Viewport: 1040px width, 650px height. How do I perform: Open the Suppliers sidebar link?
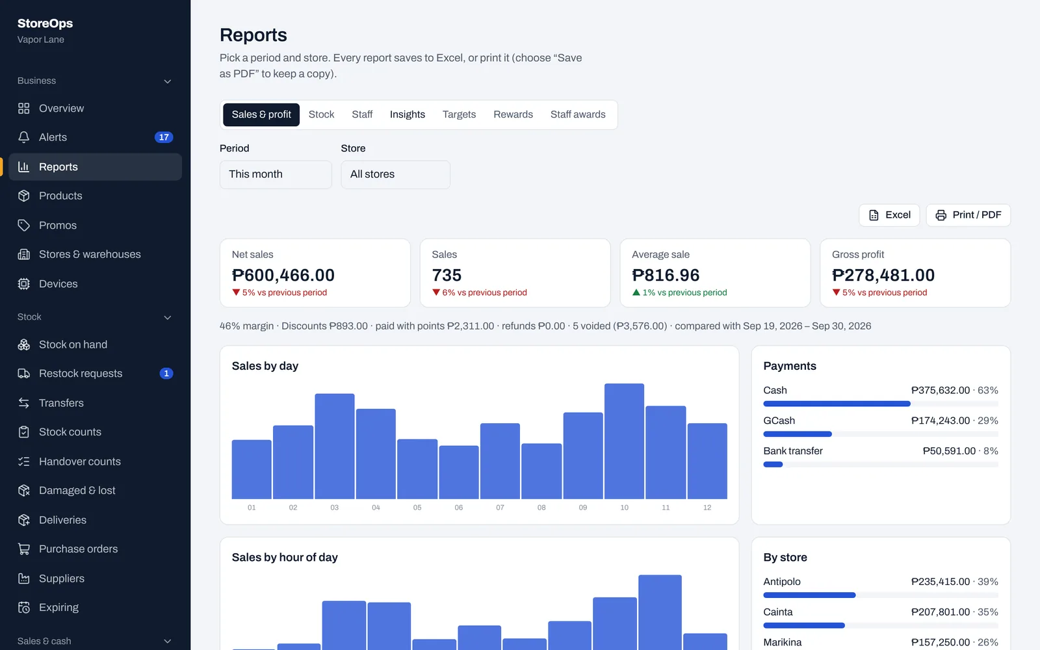click(95, 578)
